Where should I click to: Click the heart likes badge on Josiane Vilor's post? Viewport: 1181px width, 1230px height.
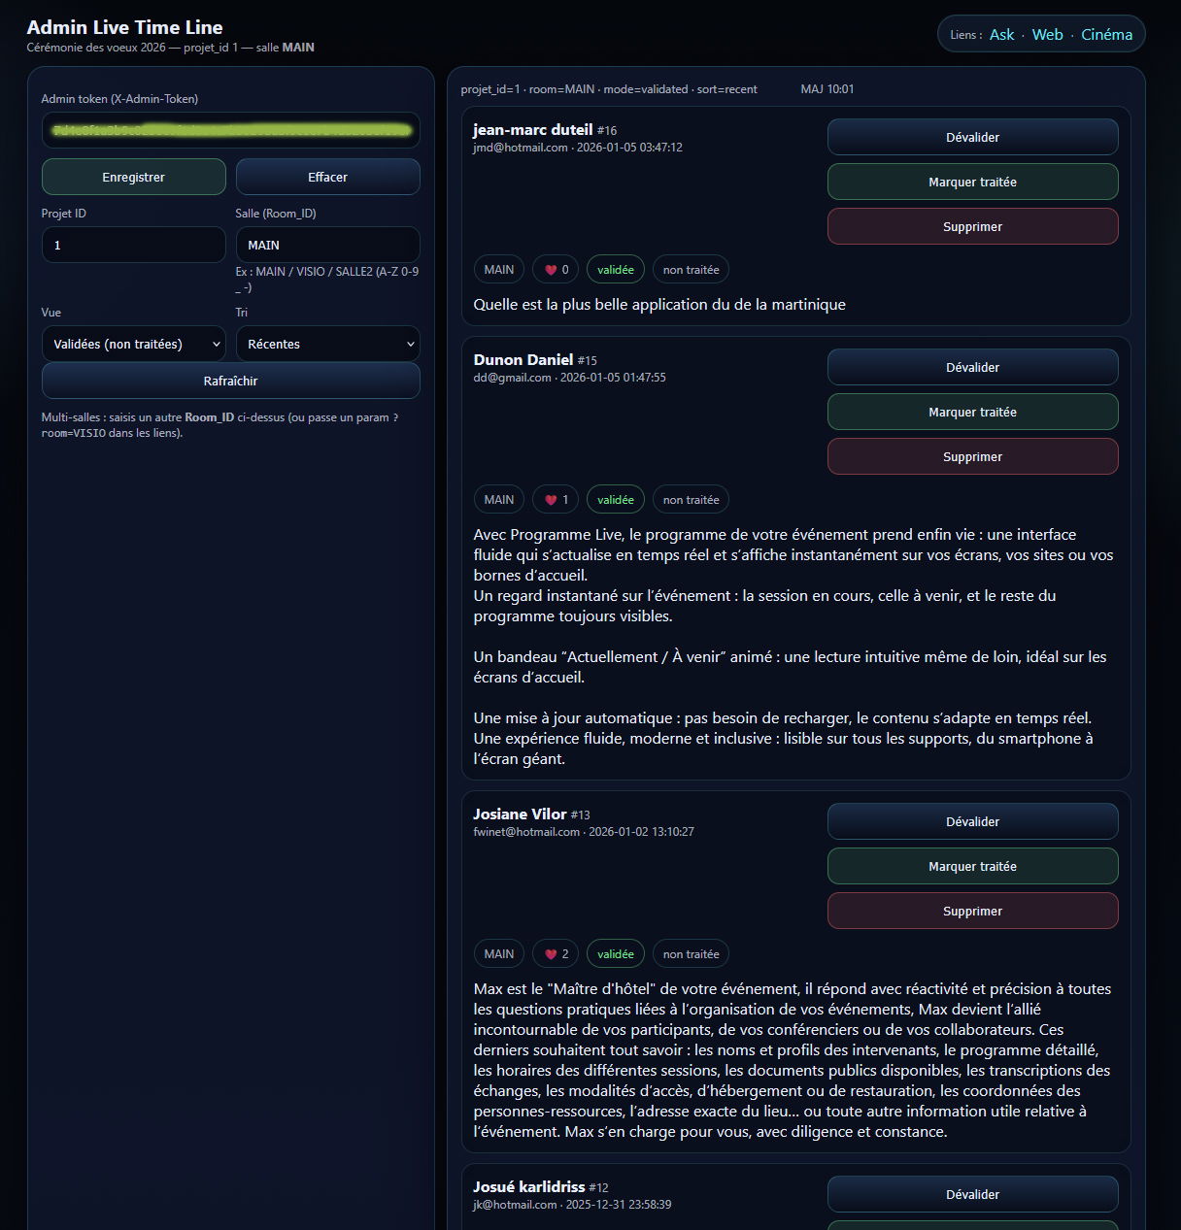[x=556, y=954]
